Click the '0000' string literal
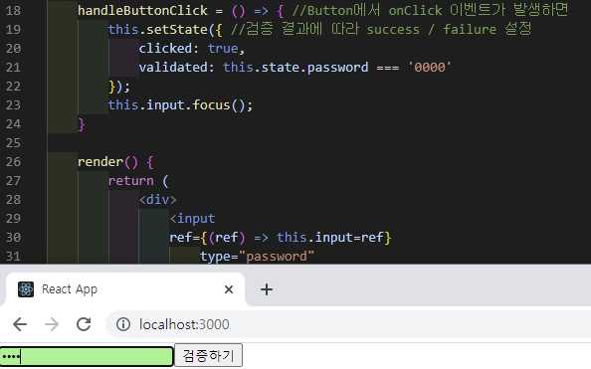The width and height of the screenshot is (591, 369). (x=430, y=67)
